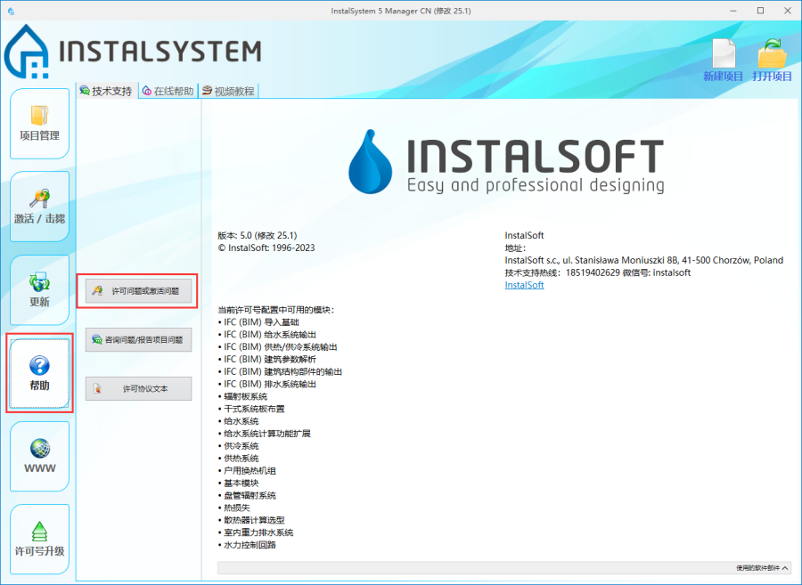
Task: Click the IFC (BIM) 建筑结构部件的输出 entry
Action: tap(281, 372)
